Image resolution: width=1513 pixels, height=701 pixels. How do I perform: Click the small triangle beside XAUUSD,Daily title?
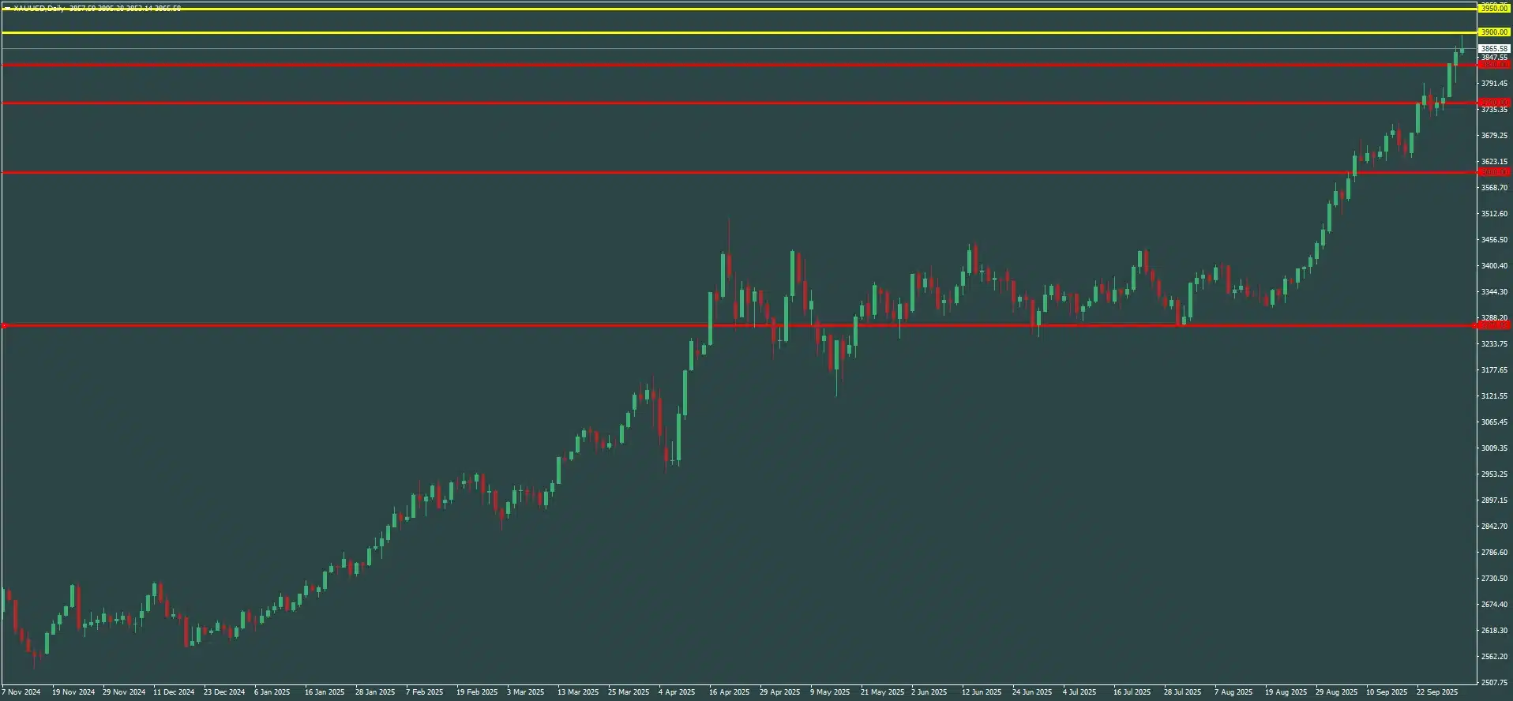6,9
